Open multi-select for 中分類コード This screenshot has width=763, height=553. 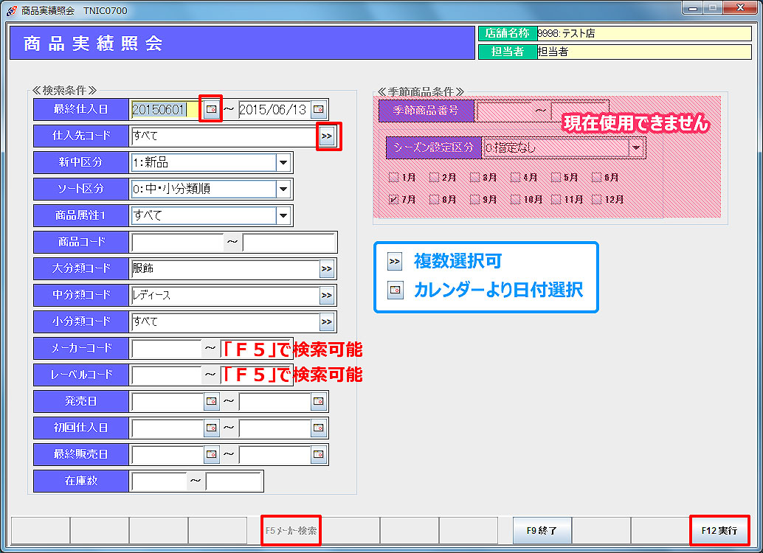(327, 296)
